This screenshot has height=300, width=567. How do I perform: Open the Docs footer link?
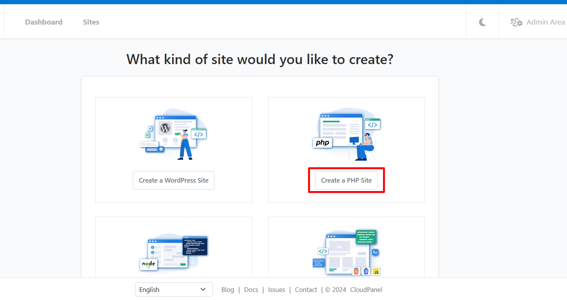tap(251, 290)
